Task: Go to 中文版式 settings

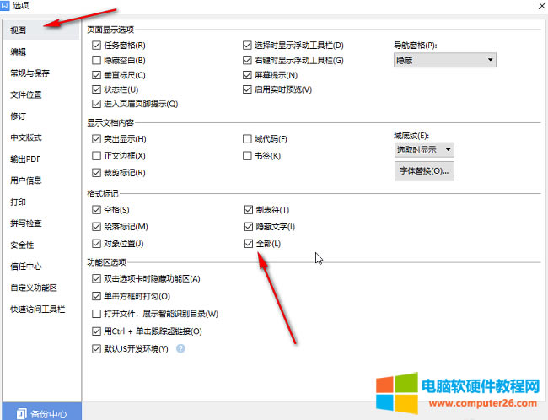Action: 26,137
